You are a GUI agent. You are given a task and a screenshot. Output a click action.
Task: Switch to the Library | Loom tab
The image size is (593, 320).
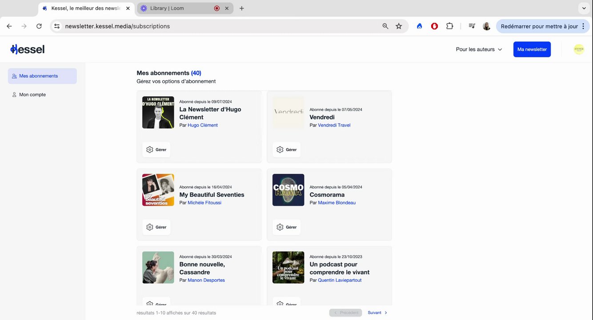coord(176,8)
